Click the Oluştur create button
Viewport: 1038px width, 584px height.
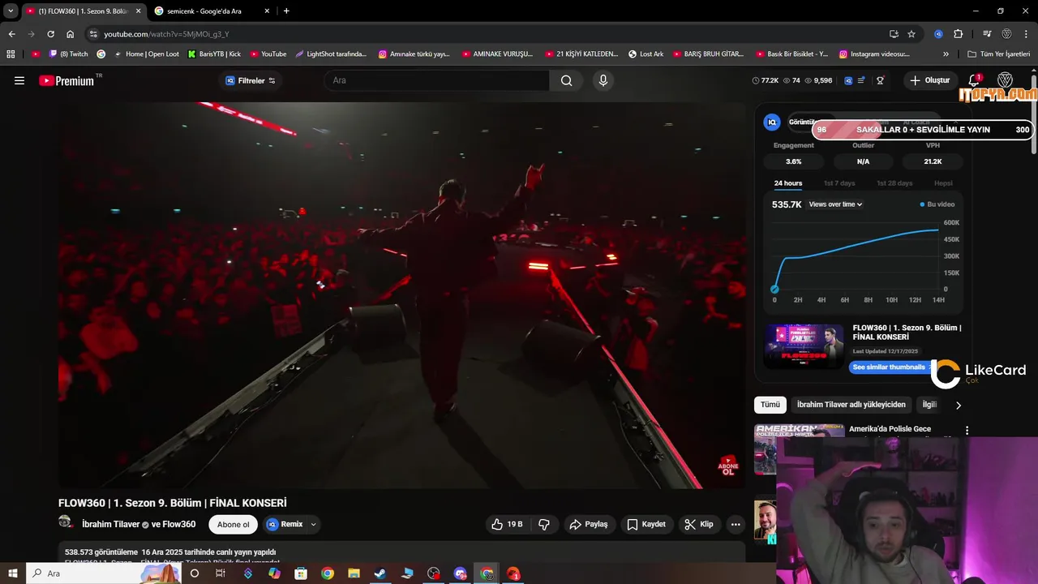929,80
